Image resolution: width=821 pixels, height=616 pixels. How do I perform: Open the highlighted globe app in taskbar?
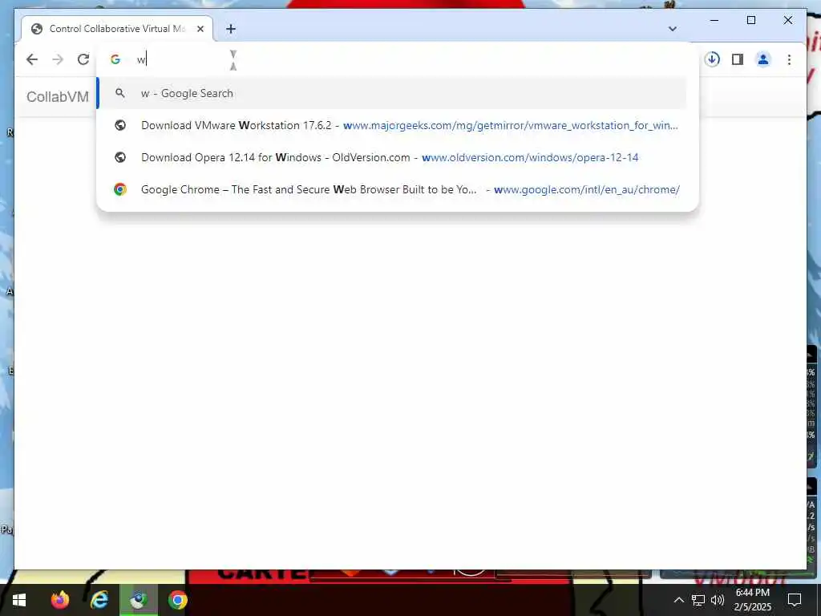[138, 600]
